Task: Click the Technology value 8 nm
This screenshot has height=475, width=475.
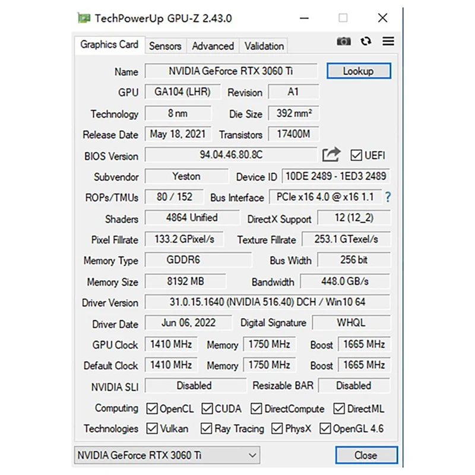Action: click(178, 113)
